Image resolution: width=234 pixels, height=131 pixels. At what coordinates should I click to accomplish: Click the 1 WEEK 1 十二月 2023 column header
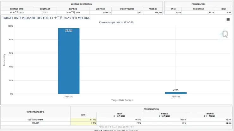point(164,115)
